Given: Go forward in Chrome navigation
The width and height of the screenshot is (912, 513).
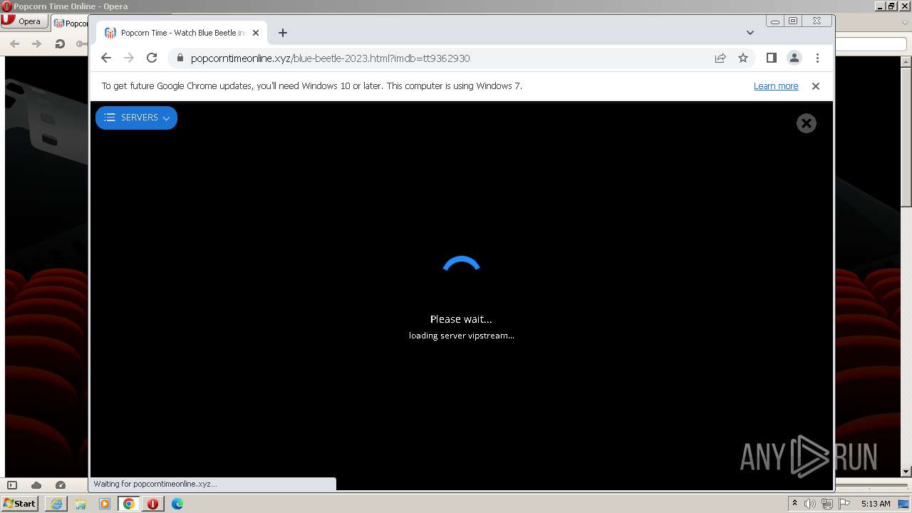Looking at the screenshot, I should coord(129,58).
